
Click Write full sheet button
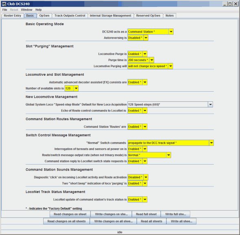click(176, 214)
